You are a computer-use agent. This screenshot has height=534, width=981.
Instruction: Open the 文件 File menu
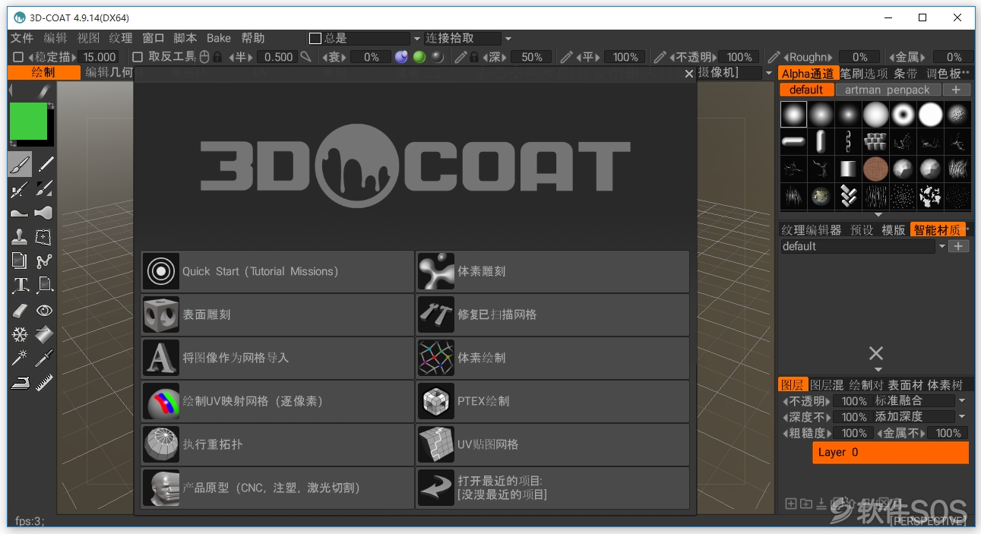(x=22, y=38)
